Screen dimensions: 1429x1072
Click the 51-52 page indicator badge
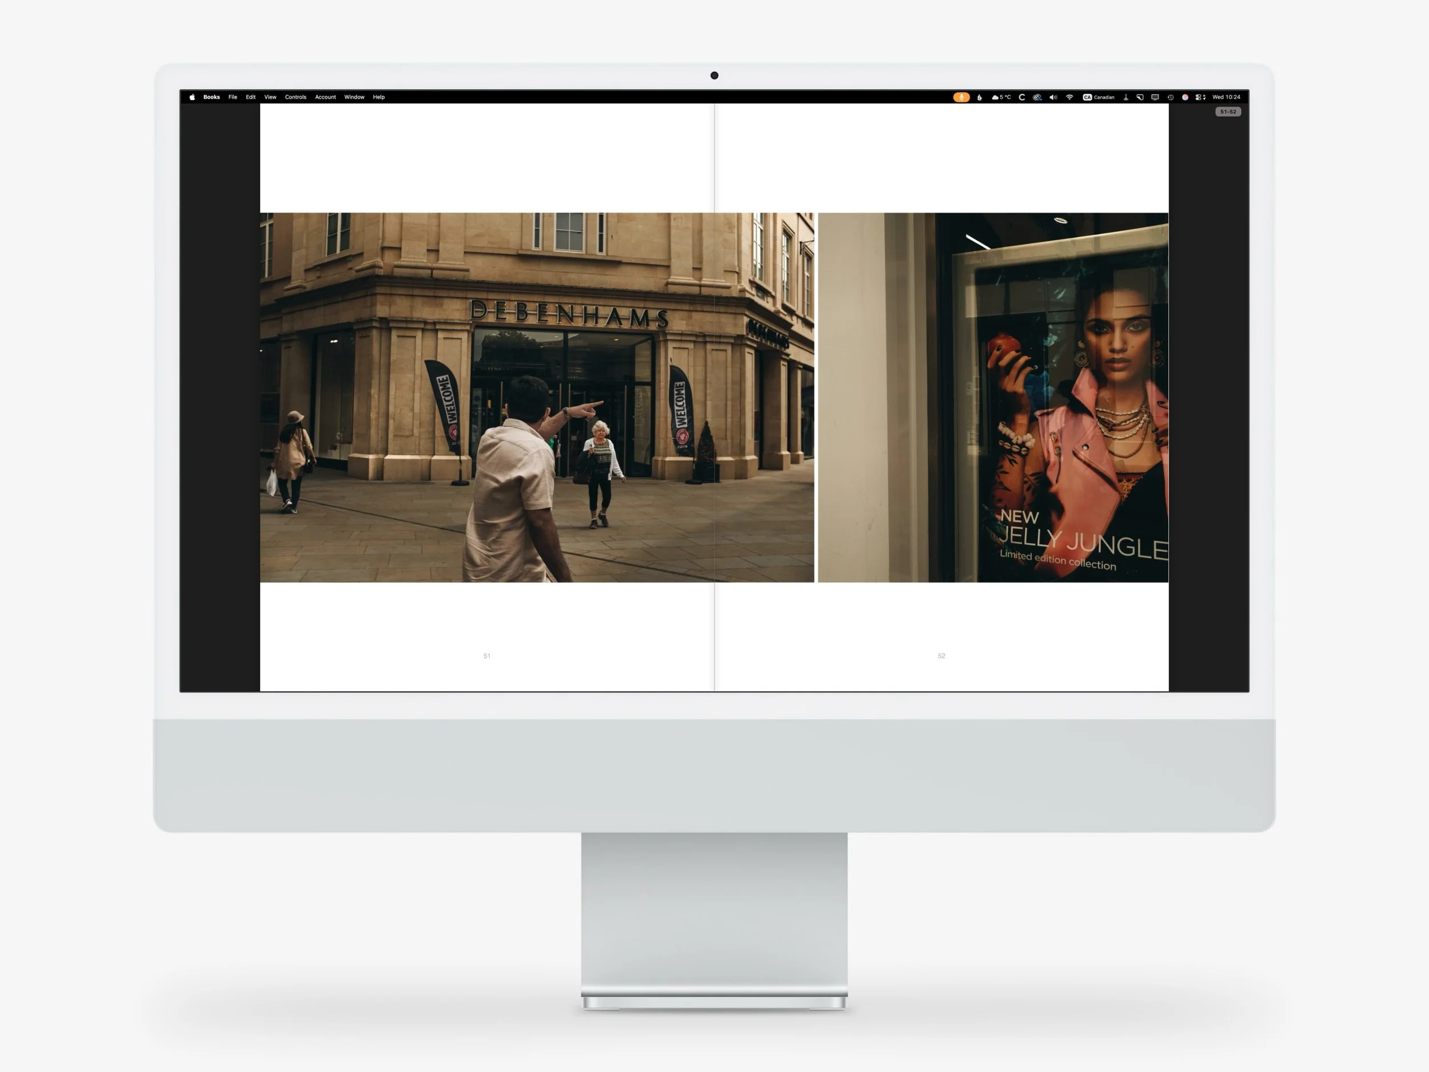click(1228, 112)
